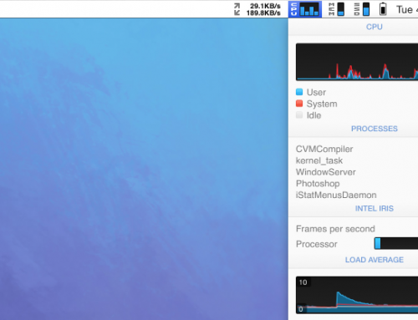Image resolution: width=418 pixels, height=320 pixels.
Task: Select the iStatMenusDaemon process row
Action: 353,195
